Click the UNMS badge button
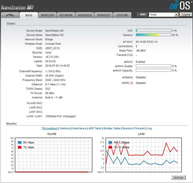This screenshot has height=183, width=193. pyautogui.click(x=142, y=14)
